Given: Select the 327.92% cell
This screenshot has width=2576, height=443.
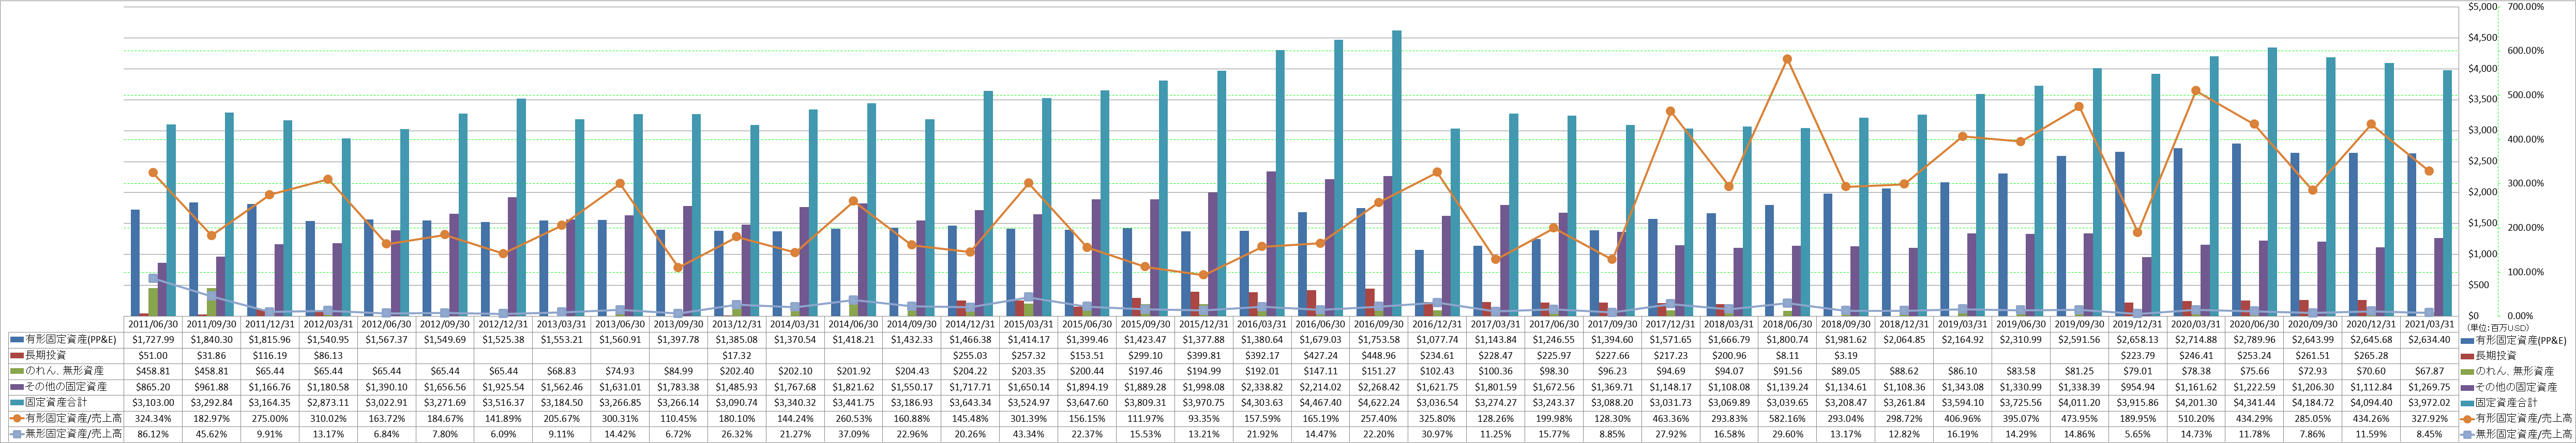Looking at the screenshot, I should (x=2429, y=419).
